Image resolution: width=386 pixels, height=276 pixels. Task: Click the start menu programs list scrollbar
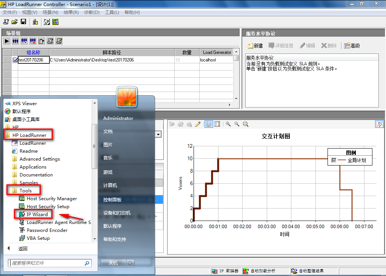[x=95, y=147]
